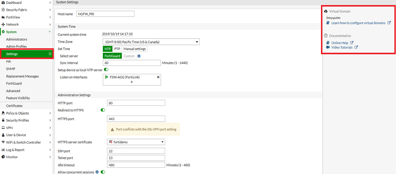Click the Idle timeout field

tap(136, 165)
